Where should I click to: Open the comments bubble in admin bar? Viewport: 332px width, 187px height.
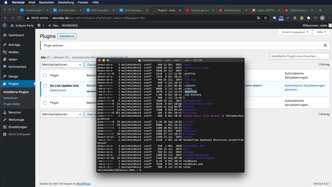[41, 26]
